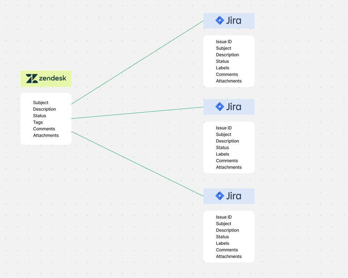Select the top Jira logo diamond icon
This screenshot has height=278, width=348.
click(x=220, y=21)
